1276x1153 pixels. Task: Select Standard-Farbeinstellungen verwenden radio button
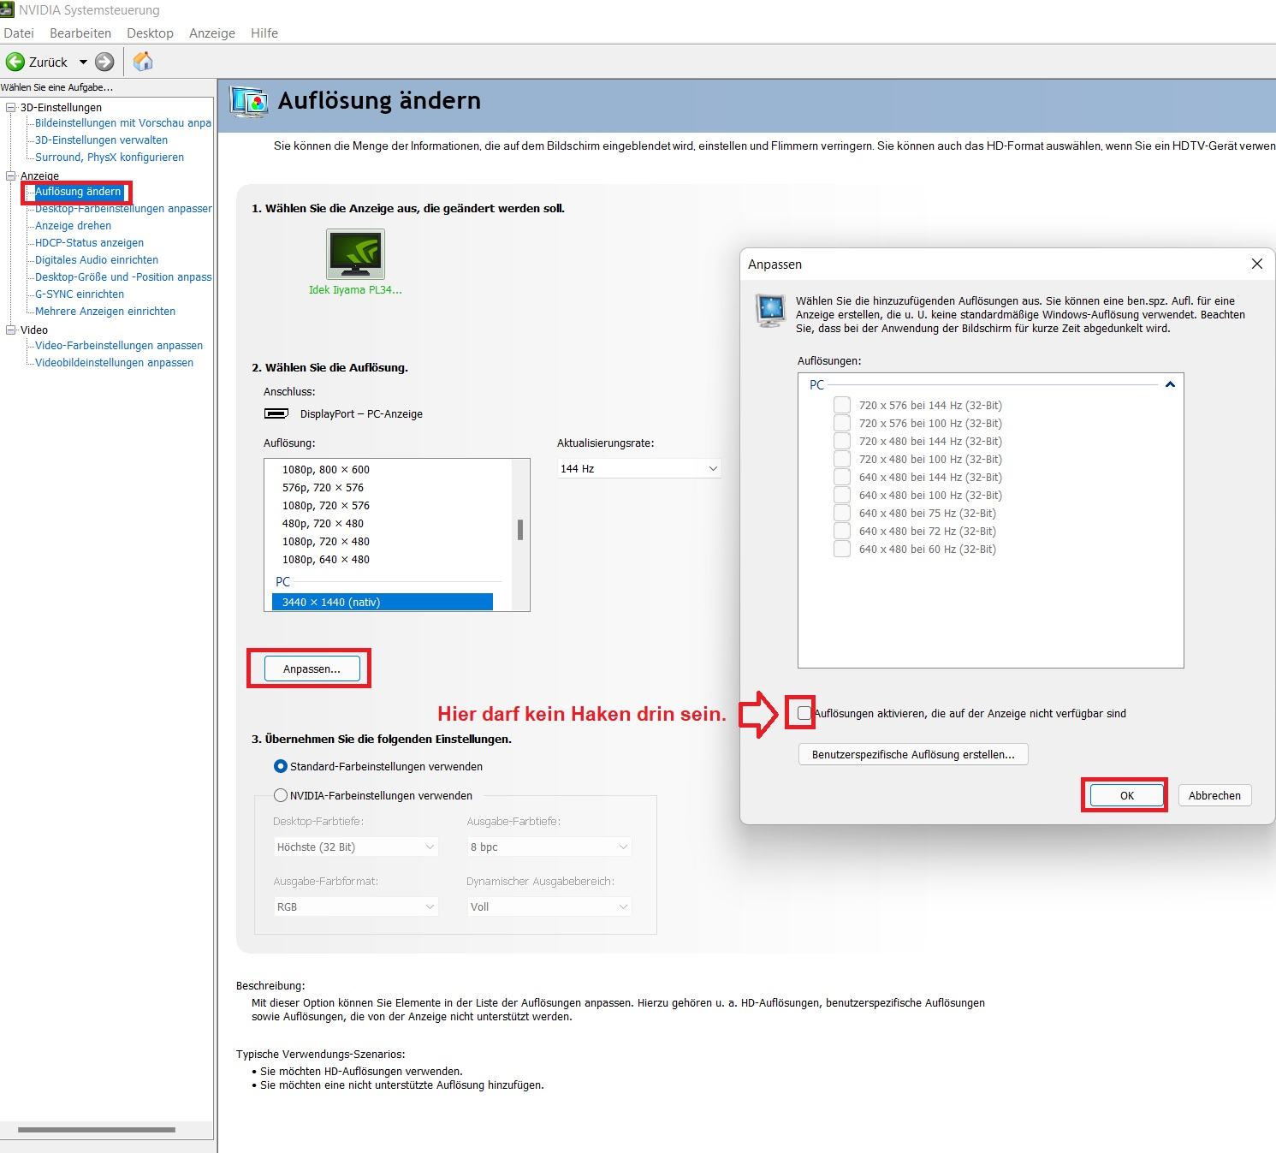pos(280,766)
